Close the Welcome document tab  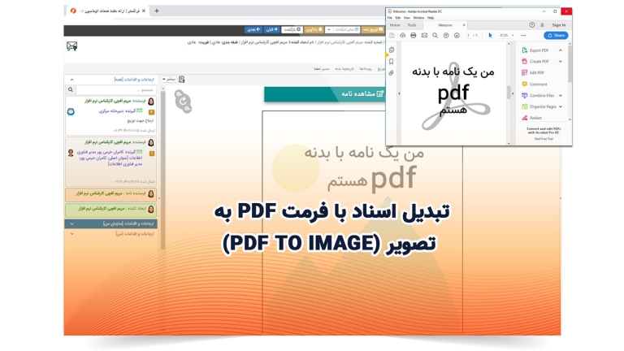coord(464,25)
